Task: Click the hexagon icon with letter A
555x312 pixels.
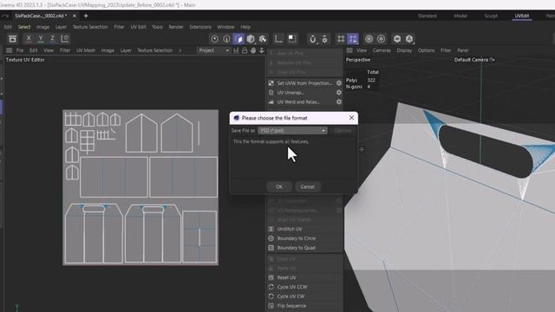Action: [409, 39]
